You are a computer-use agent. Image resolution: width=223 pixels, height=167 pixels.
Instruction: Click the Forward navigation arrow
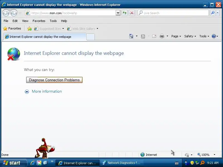pyautogui.click(x=14, y=13)
